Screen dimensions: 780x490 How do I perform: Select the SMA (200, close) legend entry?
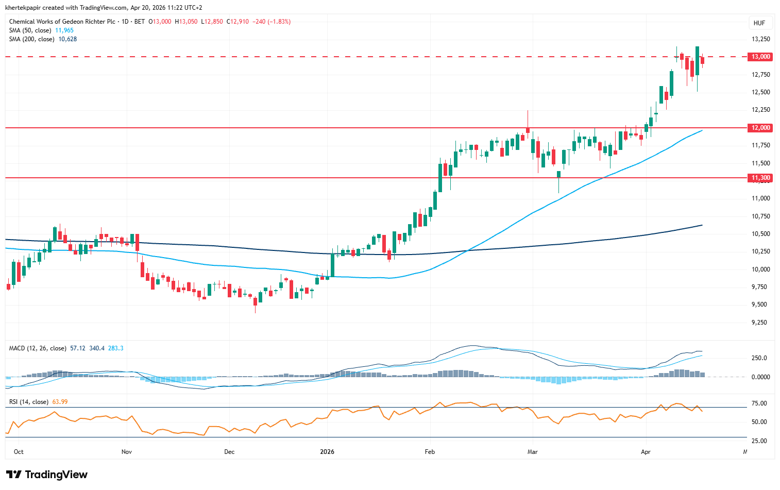31,39
